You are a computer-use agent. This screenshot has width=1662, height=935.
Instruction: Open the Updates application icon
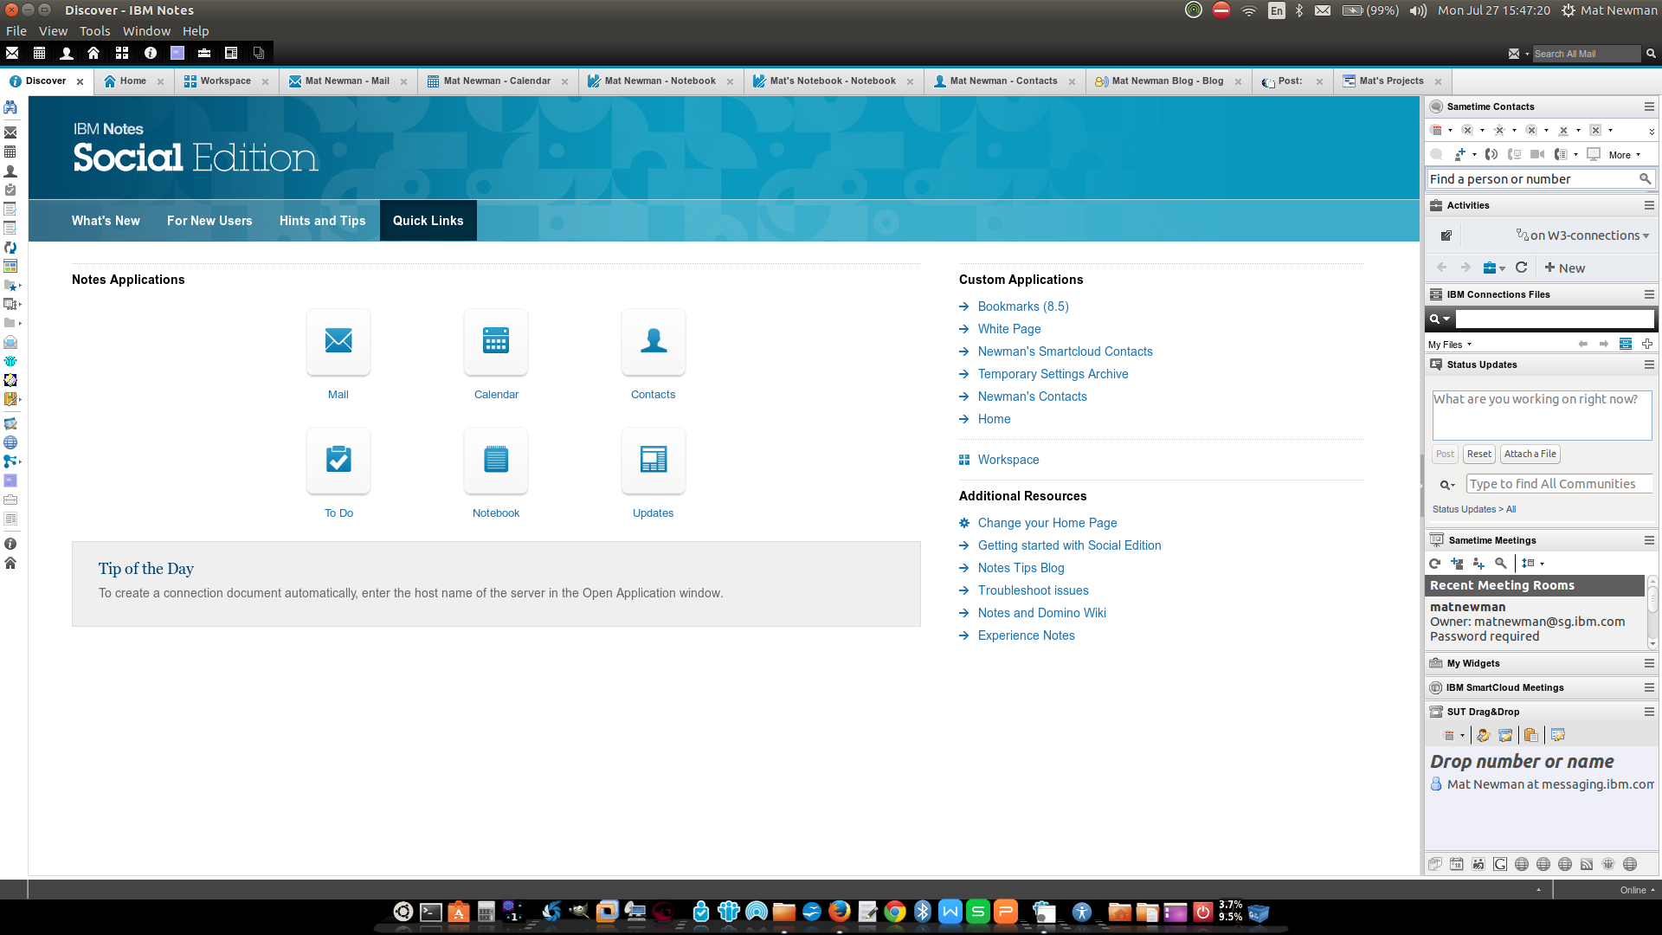(x=654, y=460)
